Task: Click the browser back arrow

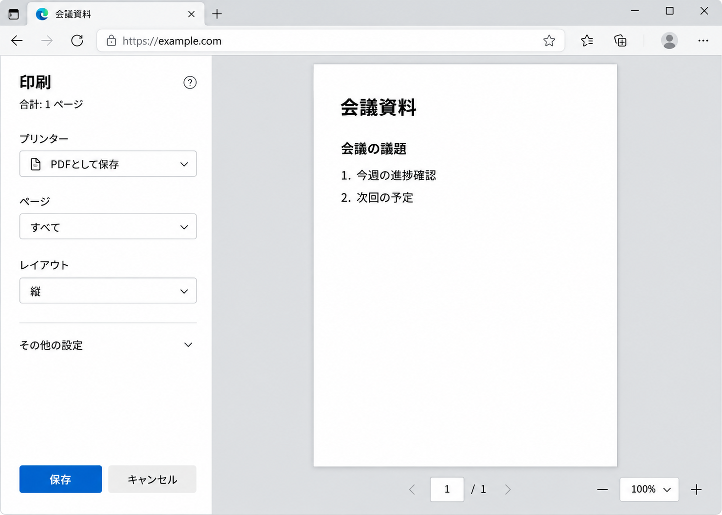Action: 17,41
